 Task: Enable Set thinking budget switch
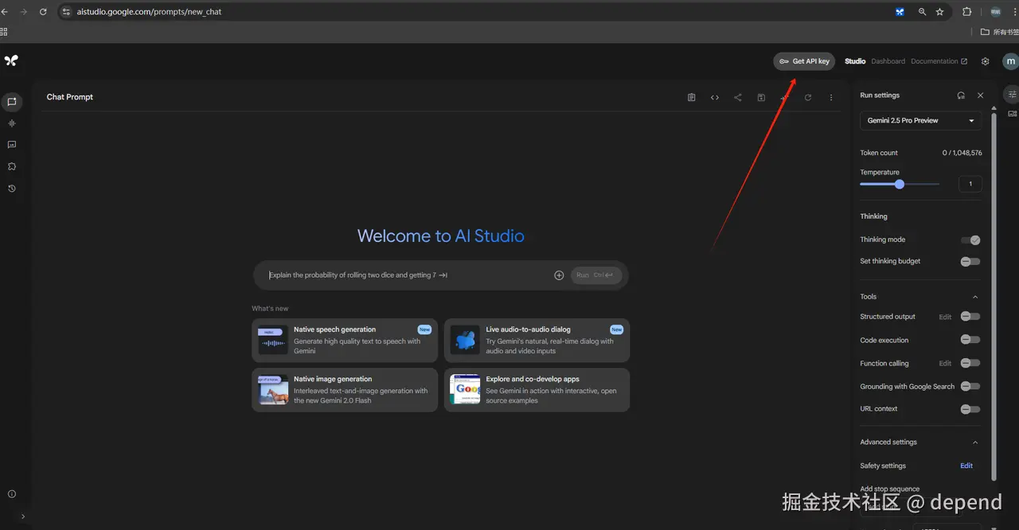tap(970, 261)
